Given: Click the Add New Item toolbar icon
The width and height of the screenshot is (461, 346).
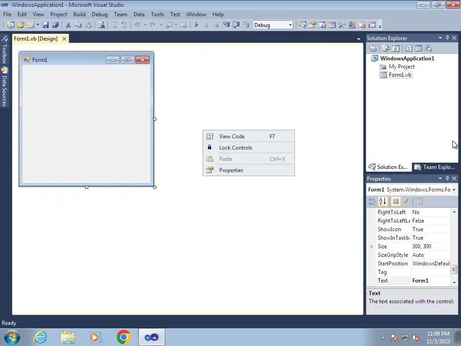Looking at the screenshot, I should (x=31, y=25).
